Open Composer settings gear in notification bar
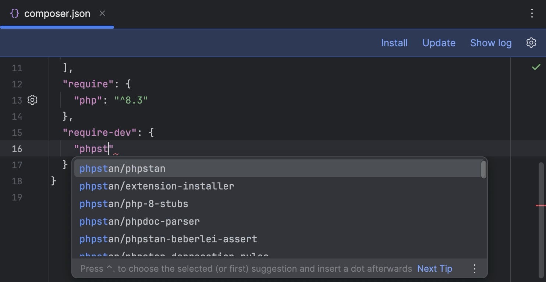This screenshot has width=546, height=282. pyautogui.click(x=531, y=43)
